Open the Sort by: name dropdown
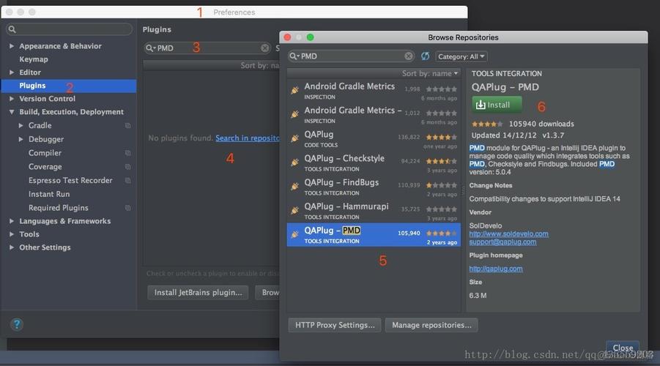Viewport: 660px width, 366px height. pyautogui.click(x=429, y=73)
